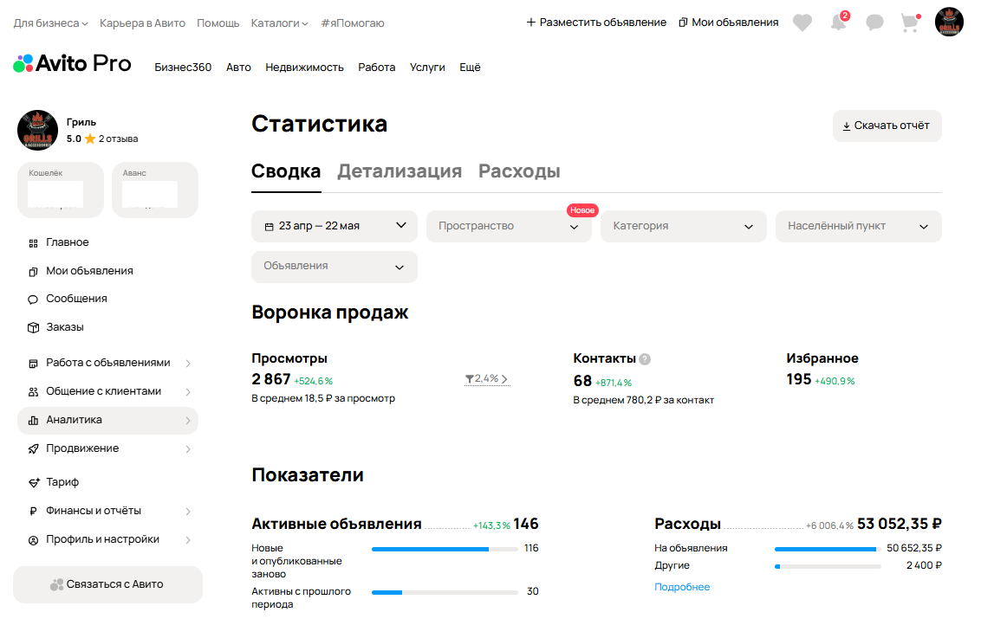Open the Объявления filter dropdown
981x638 pixels.
tap(335, 267)
